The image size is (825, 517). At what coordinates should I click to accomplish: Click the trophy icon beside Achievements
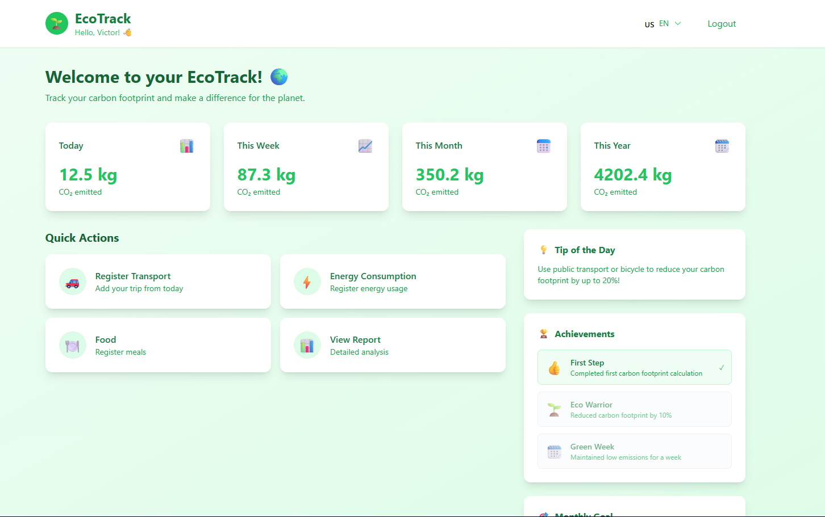(x=544, y=334)
